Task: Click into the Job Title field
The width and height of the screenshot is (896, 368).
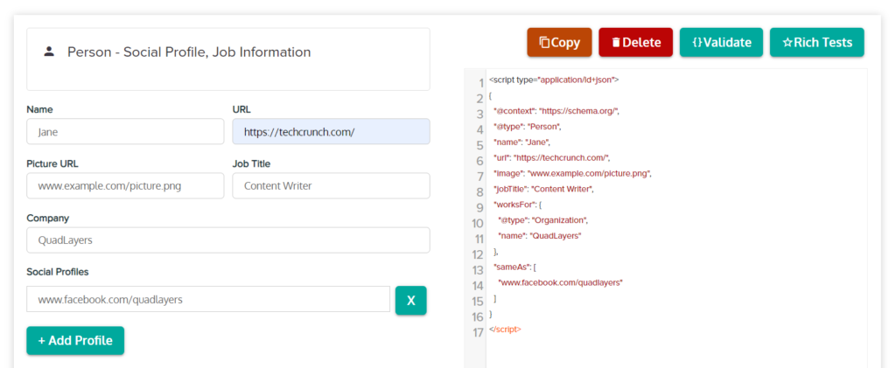Action: tap(331, 186)
